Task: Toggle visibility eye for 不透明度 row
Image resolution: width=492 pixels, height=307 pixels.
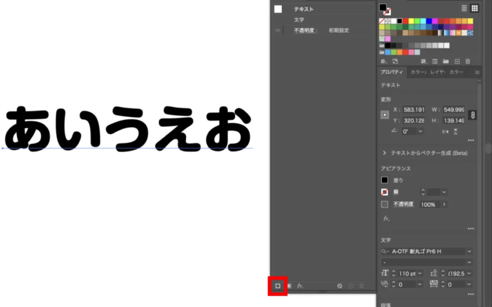Action: pyautogui.click(x=277, y=30)
